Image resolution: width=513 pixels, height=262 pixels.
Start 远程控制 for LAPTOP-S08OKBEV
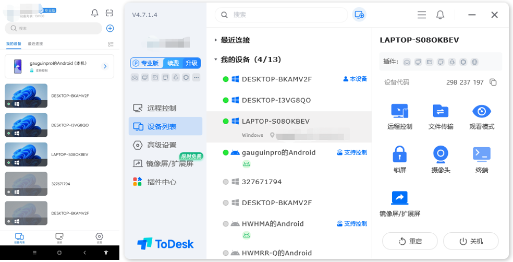click(x=400, y=116)
